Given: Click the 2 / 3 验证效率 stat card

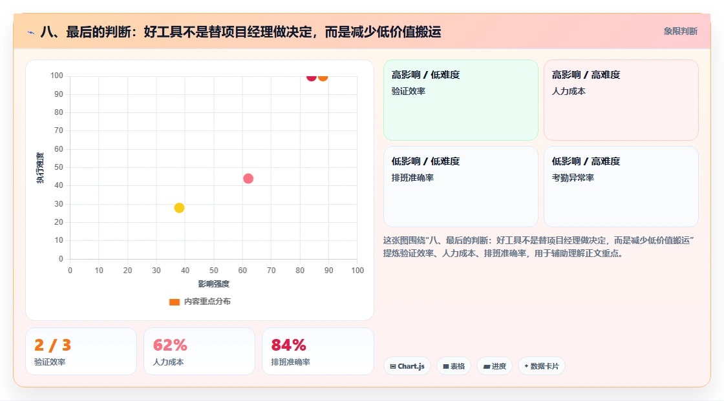Looking at the screenshot, I should click(x=81, y=352).
